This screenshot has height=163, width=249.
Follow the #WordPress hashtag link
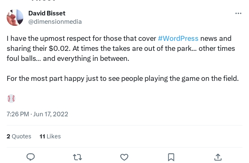(x=178, y=38)
